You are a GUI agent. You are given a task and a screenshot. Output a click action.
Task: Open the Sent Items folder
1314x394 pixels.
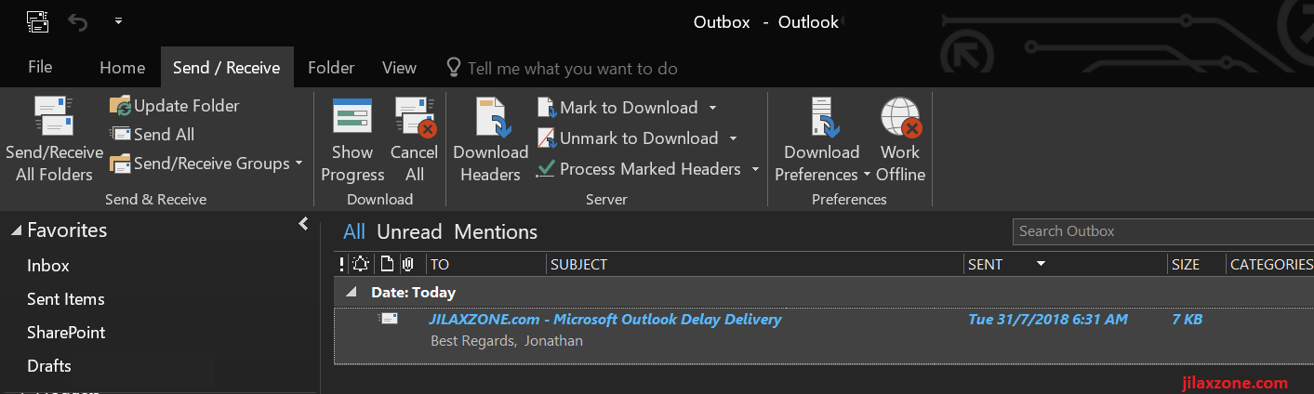[65, 299]
